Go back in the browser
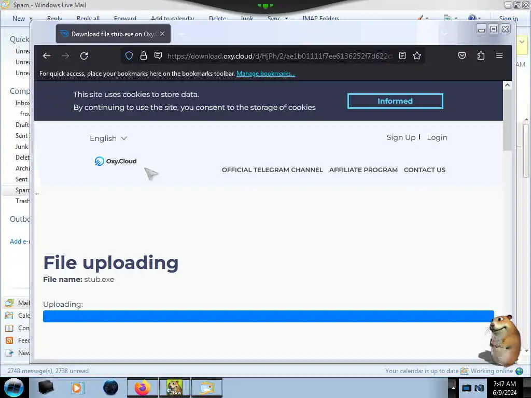 coord(47,56)
